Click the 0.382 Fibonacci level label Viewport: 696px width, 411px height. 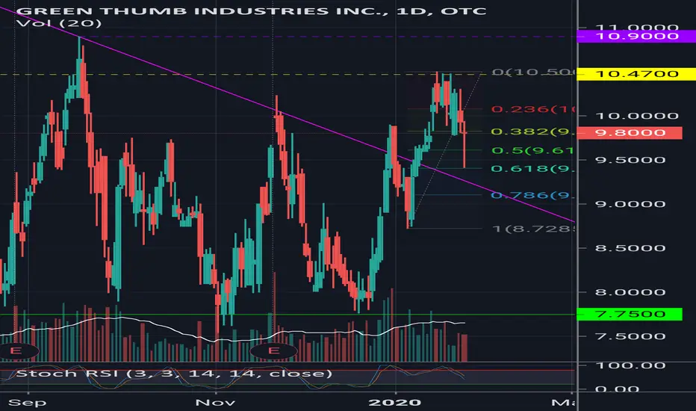(x=532, y=132)
